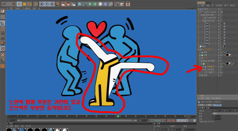Click the 강도 value field 27°
This screenshot has width=238, height=131.
[217, 116]
